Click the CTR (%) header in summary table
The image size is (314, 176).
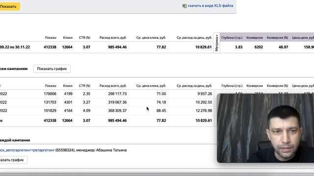84,38
